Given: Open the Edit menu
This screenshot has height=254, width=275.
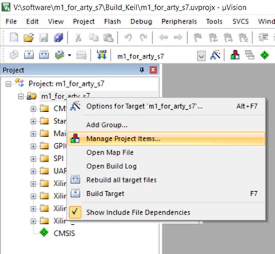Looking at the screenshot, I should pos(32,22).
